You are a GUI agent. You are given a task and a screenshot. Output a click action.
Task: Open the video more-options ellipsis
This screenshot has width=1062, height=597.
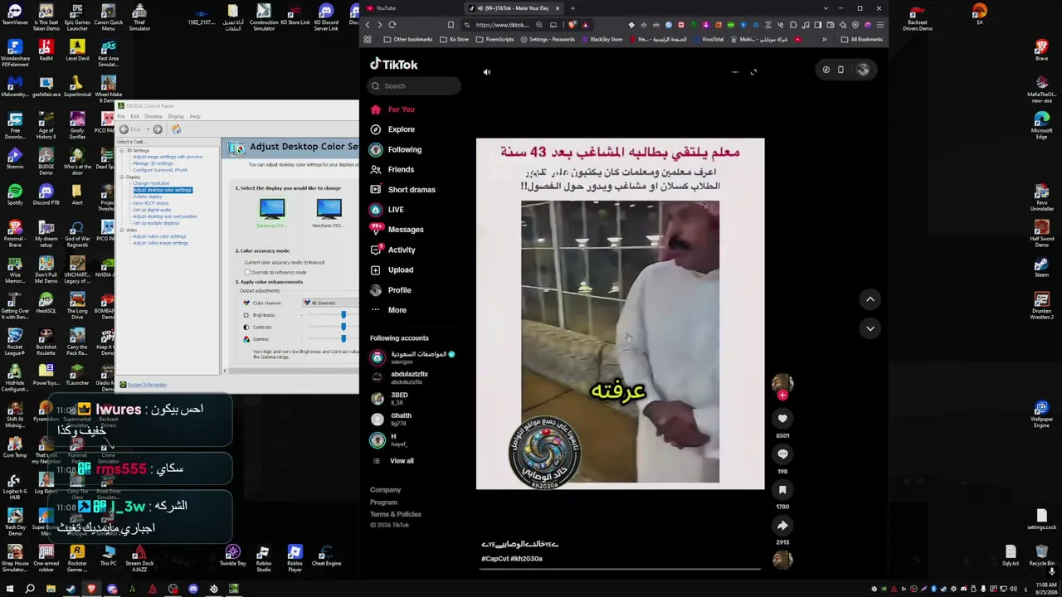click(735, 72)
